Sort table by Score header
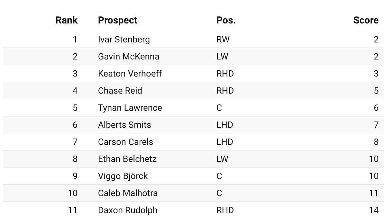The width and height of the screenshot is (387, 217). point(366,20)
